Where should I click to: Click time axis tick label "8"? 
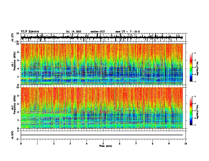click(x=153, y=144)
